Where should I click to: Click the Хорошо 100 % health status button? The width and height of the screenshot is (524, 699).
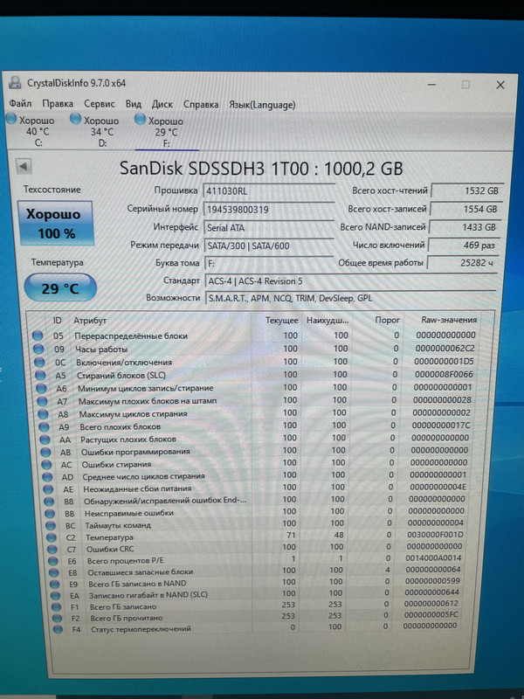click(x=56, y=224)
